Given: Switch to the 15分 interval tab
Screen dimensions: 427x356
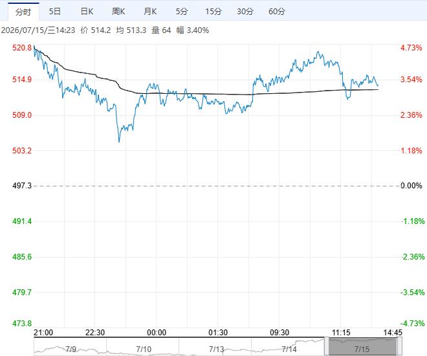Looking at the screenshot, I should (x=213, y=12).
